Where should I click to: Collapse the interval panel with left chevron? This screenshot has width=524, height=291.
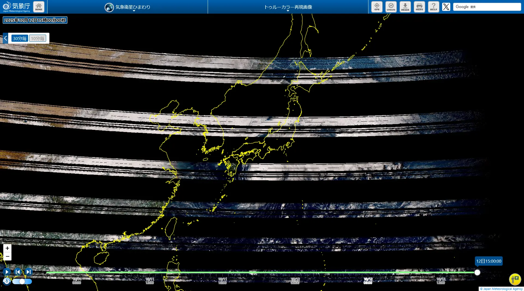[5, 38]
